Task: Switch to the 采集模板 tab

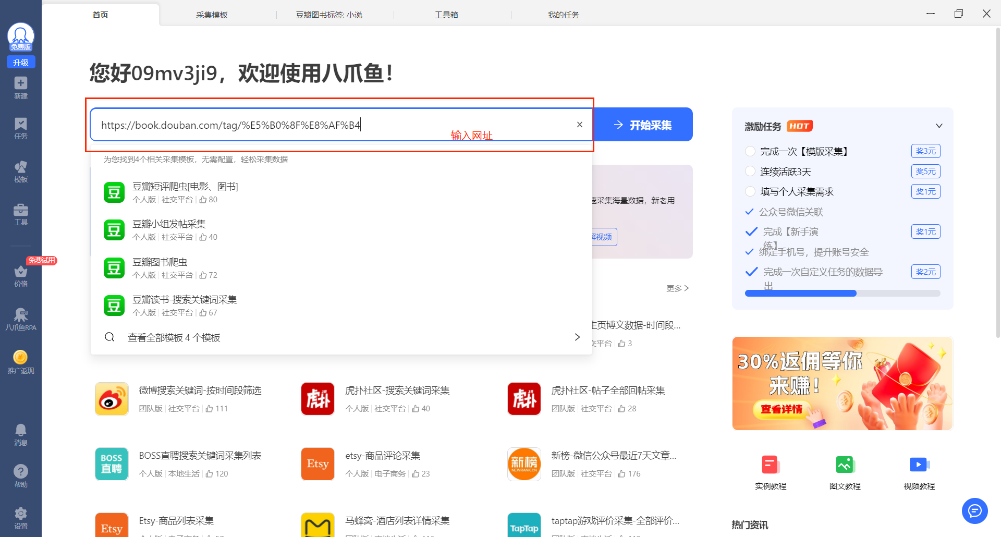Action: pos(212,15)
